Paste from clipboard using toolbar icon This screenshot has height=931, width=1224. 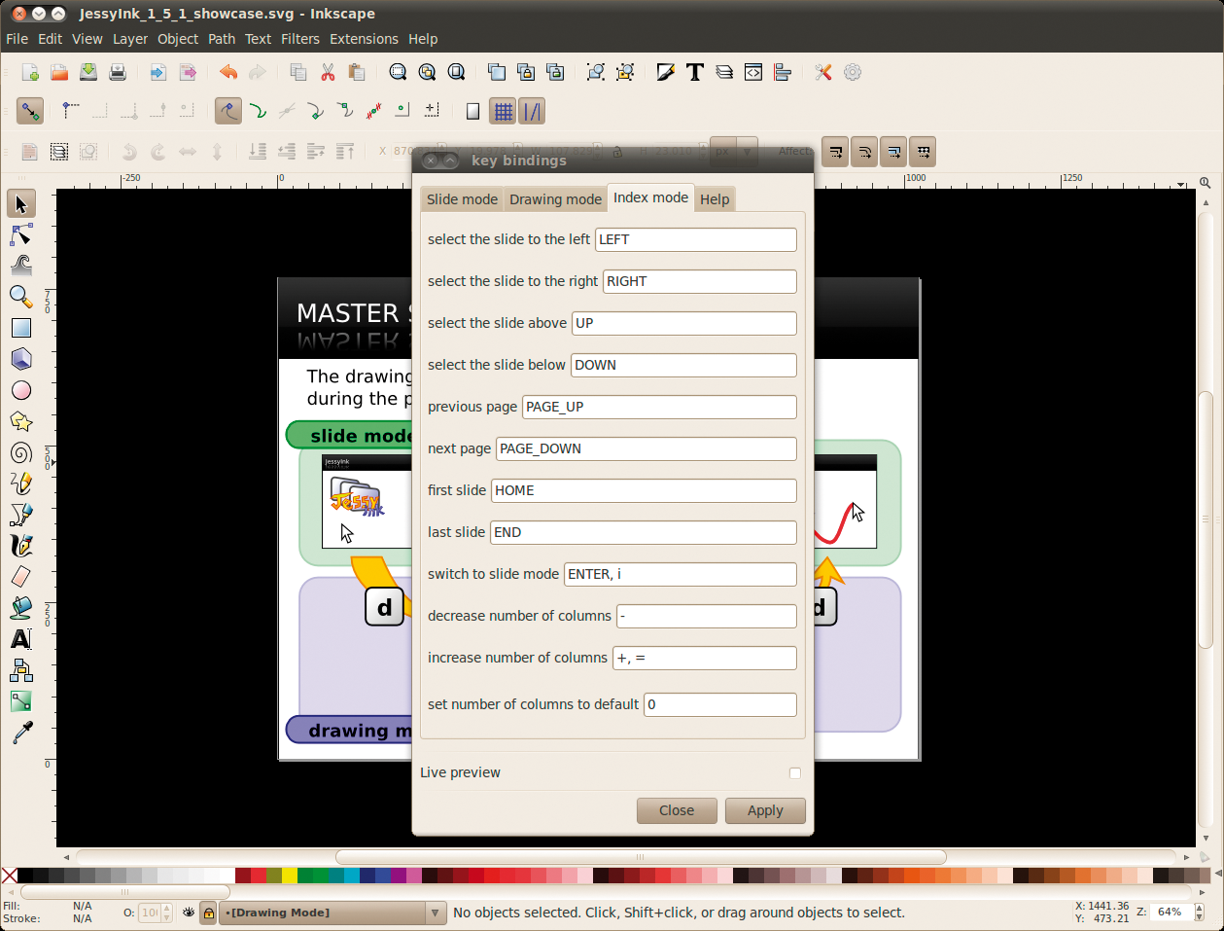tap(357, 72)
